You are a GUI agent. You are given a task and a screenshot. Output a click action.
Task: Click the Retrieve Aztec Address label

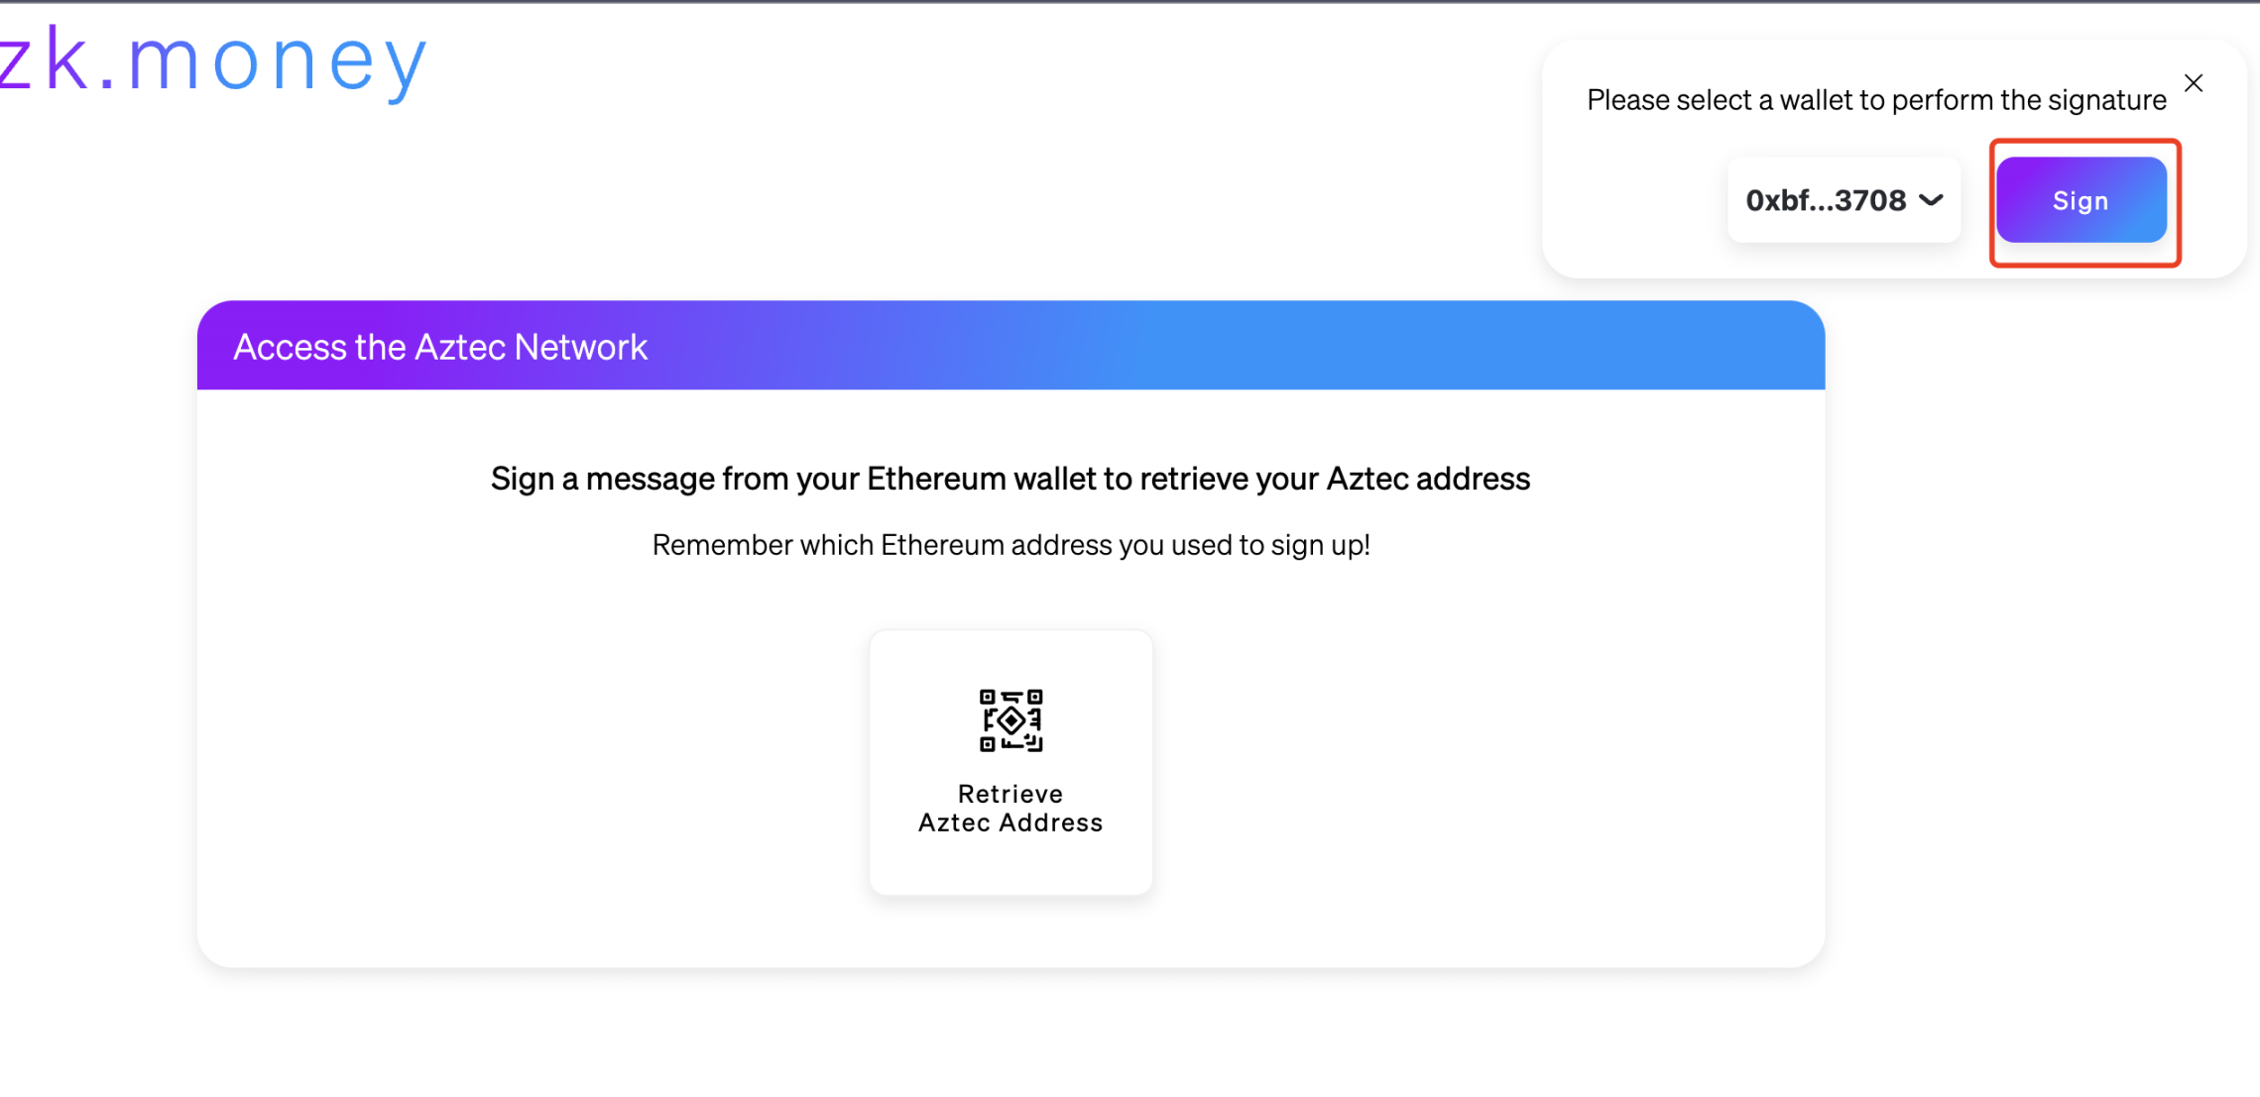[1011, 808]
